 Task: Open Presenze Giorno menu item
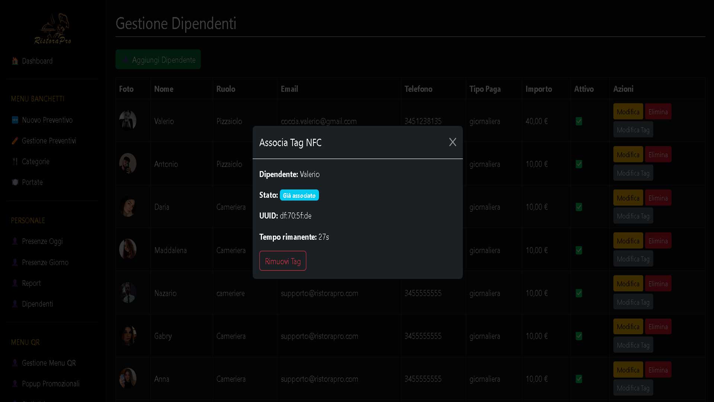point(45,263)
